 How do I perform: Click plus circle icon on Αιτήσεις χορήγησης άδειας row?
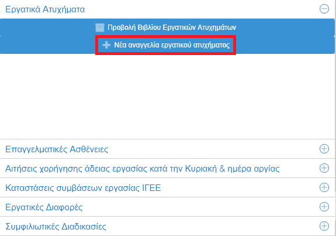click(x=324, y=168)
